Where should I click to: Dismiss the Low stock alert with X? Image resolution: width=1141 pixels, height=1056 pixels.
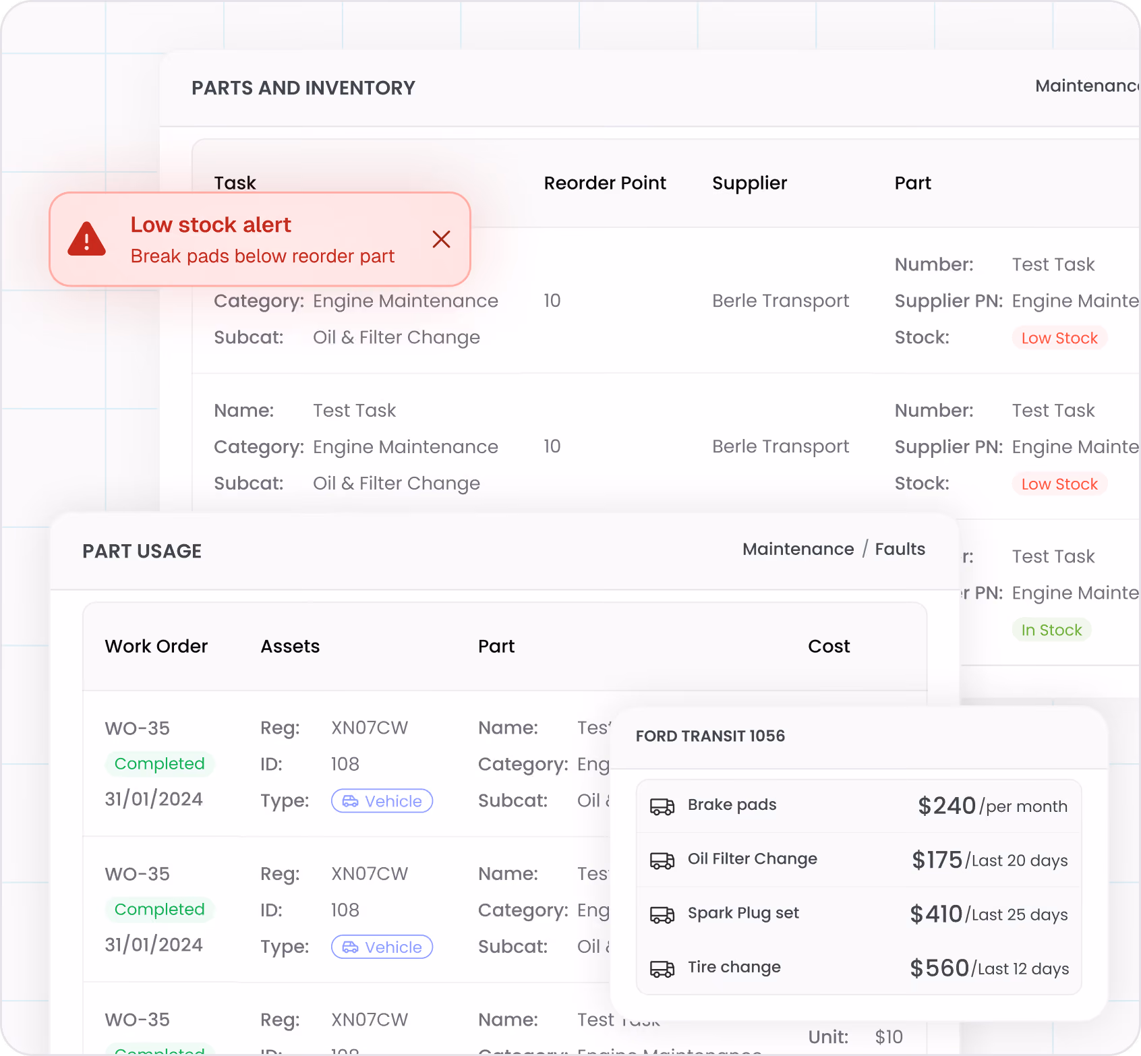pyautogui.click(x=441, y=239)
